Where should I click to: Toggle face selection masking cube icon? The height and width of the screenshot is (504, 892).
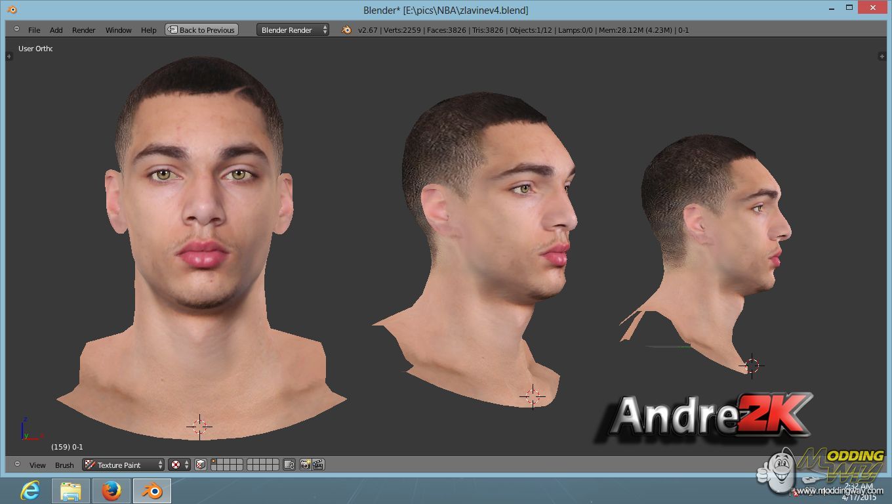[201, 465]
